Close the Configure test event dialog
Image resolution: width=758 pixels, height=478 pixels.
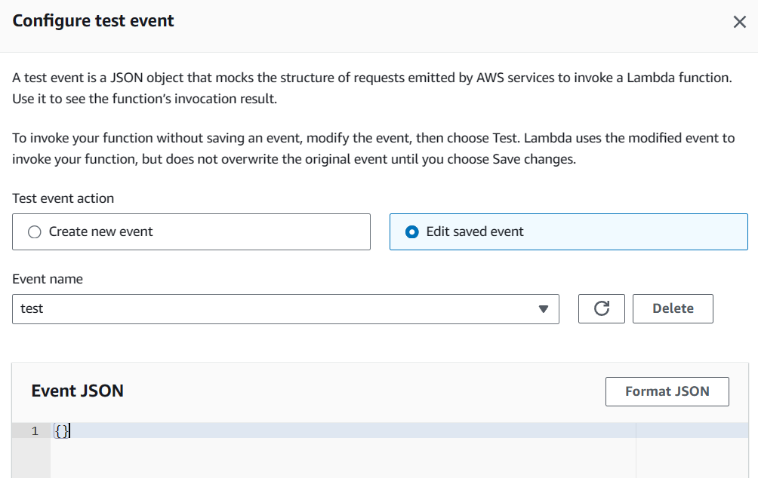pyautogui.click(x=739, y=22)
